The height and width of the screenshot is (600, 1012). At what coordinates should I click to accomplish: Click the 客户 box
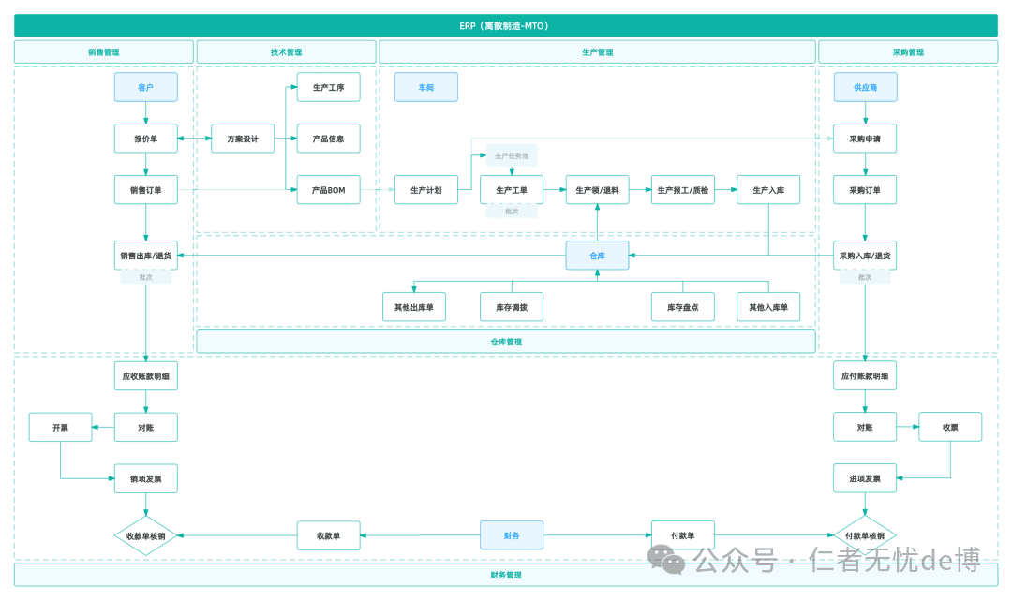tap(146, 87)
